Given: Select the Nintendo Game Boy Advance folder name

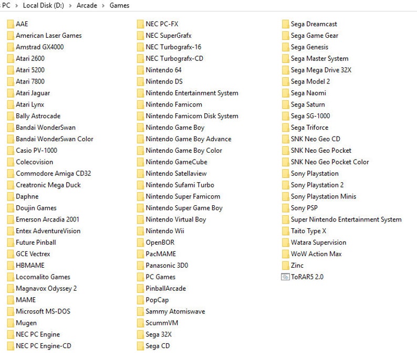Looking at the screenshot, I should click(x=189, y=139).
